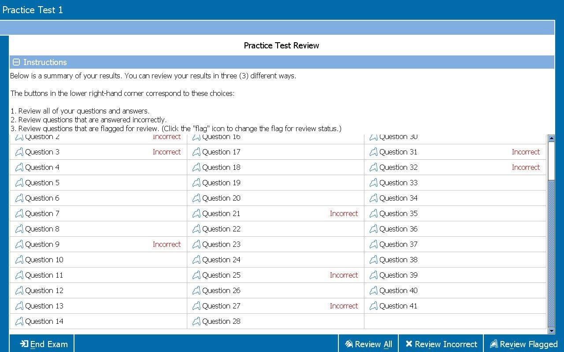Screen dimensions: 564x352
Task: Open Question 32 from the list
Action: click(398, 167)
